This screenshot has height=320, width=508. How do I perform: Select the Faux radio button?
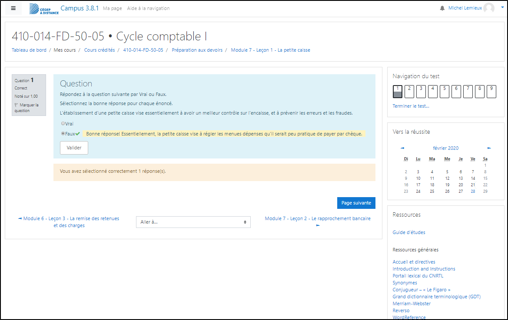(63, 134)
